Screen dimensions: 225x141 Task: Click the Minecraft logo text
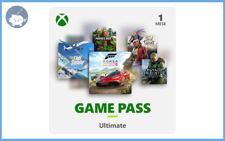[104, 38]
